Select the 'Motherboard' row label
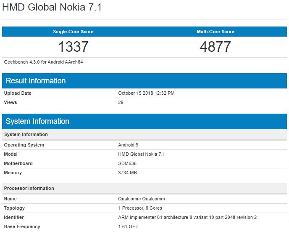 18,163
